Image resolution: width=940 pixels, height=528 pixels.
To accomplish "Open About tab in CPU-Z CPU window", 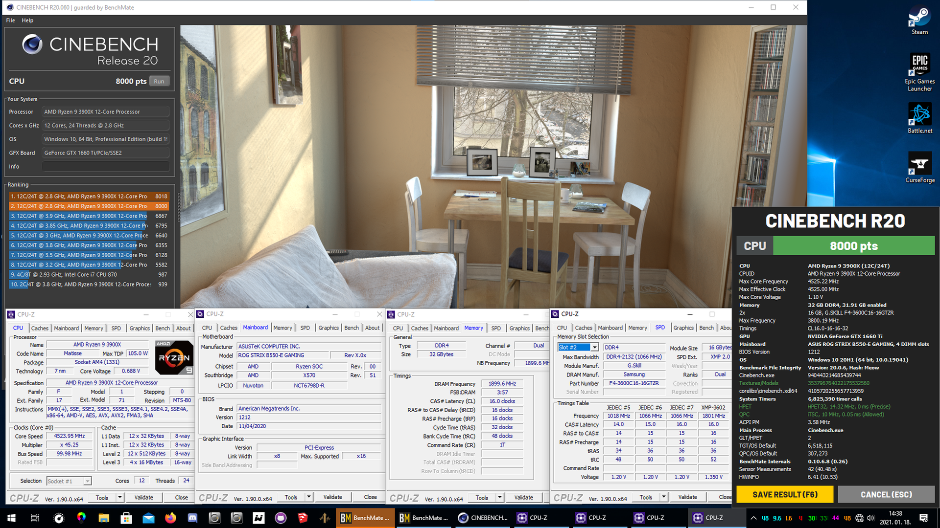I will (183, 328).
